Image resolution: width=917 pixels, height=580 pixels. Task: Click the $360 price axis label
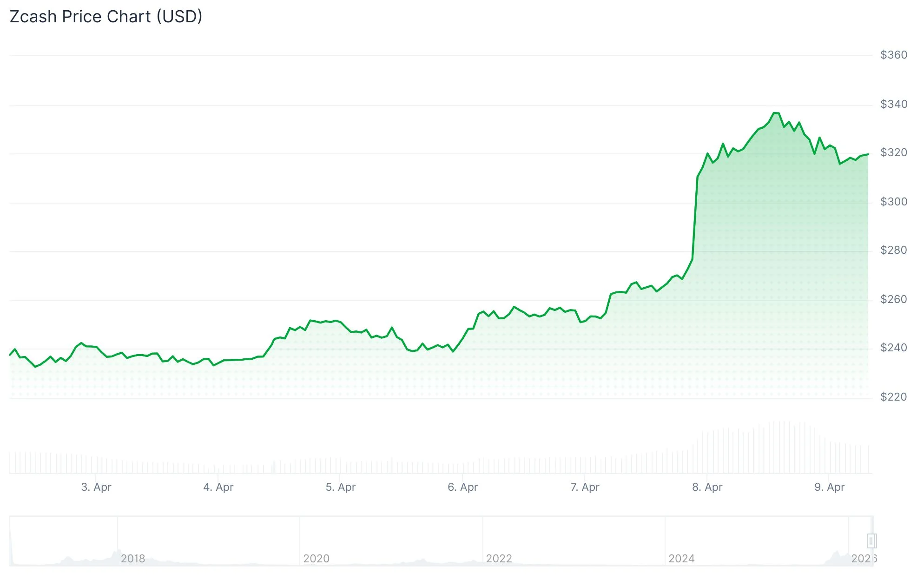893,55
